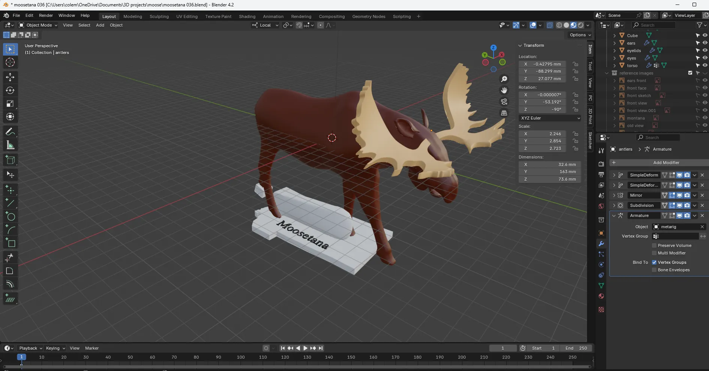Click the Add Modifier button
The height and width of the screenshot is (371, 709).
click(665, 163)
